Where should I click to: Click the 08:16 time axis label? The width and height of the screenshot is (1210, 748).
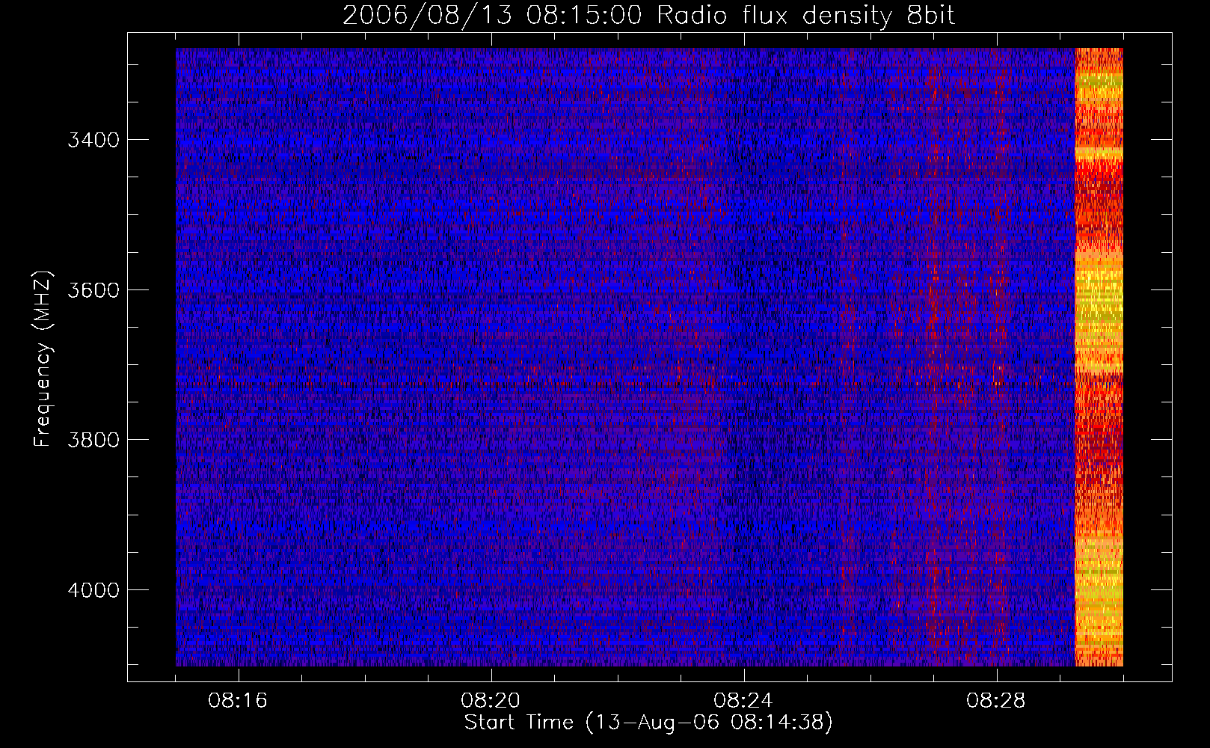pyautogui.click(x=238, y=701)
